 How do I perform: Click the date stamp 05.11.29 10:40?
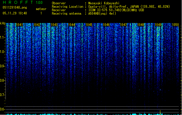tap(15, 13)
